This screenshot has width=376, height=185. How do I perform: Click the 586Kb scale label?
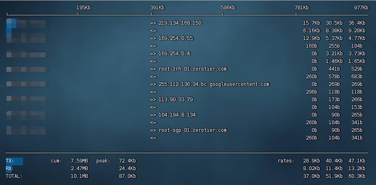pyautogui.click(x=228, y=8)
